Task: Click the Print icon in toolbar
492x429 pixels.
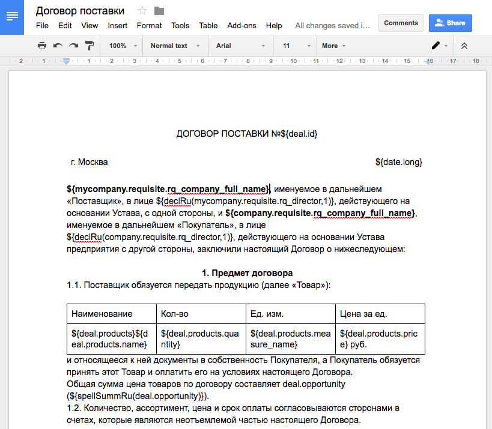Action: (x=42, y=46)
